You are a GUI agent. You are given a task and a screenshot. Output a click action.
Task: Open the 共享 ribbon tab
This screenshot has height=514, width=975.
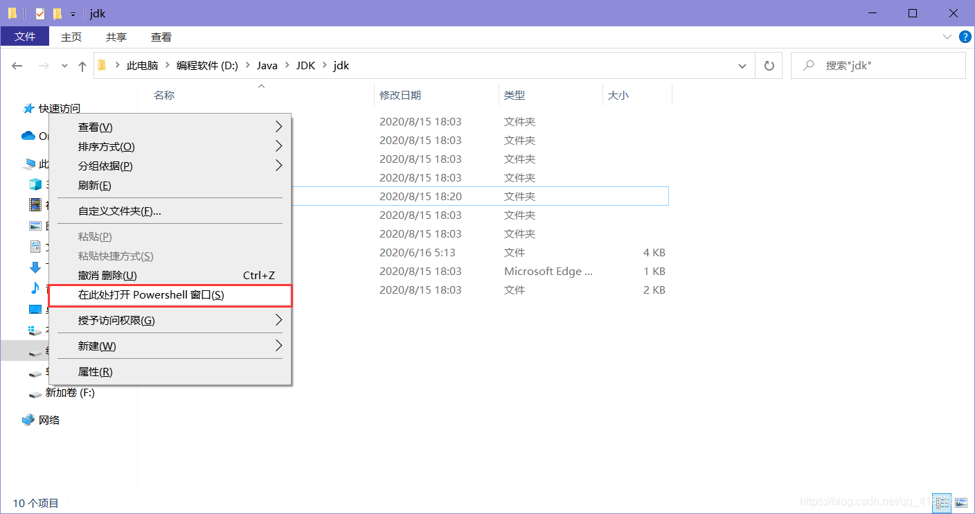pos(116,37)
